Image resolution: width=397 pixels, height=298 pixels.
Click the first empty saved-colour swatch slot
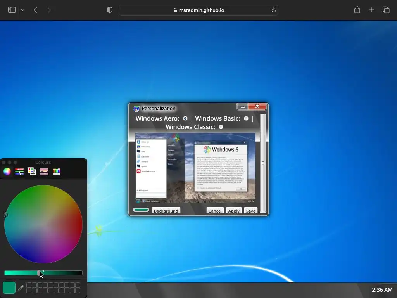pyautogui.click(x=29, y=285)
